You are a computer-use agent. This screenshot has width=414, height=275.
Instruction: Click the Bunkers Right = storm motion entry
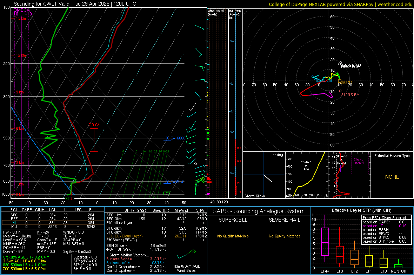pos(136,259)
